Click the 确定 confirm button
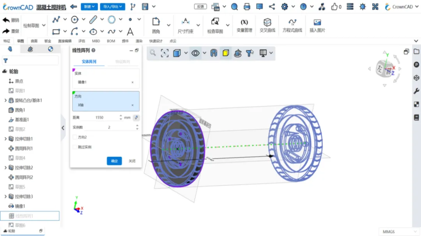Image resolution: width=421 pixels, height=236 pixels. [114, 161]
